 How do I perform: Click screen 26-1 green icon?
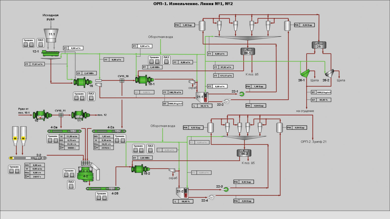click(x=305, y=73)
